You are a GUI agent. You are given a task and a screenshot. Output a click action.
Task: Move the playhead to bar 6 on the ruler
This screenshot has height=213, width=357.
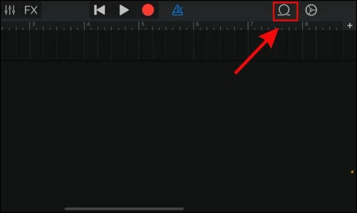[x=197, y=24]
